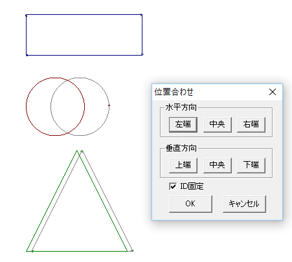Toggle the ID固定 checkbox
This screenshot has height=262, width=292.
point(173,186)
